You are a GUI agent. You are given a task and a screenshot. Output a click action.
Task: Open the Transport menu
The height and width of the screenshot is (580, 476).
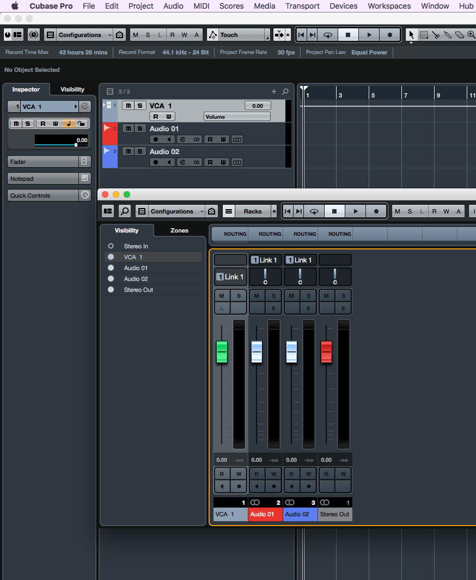click(303, 6)
